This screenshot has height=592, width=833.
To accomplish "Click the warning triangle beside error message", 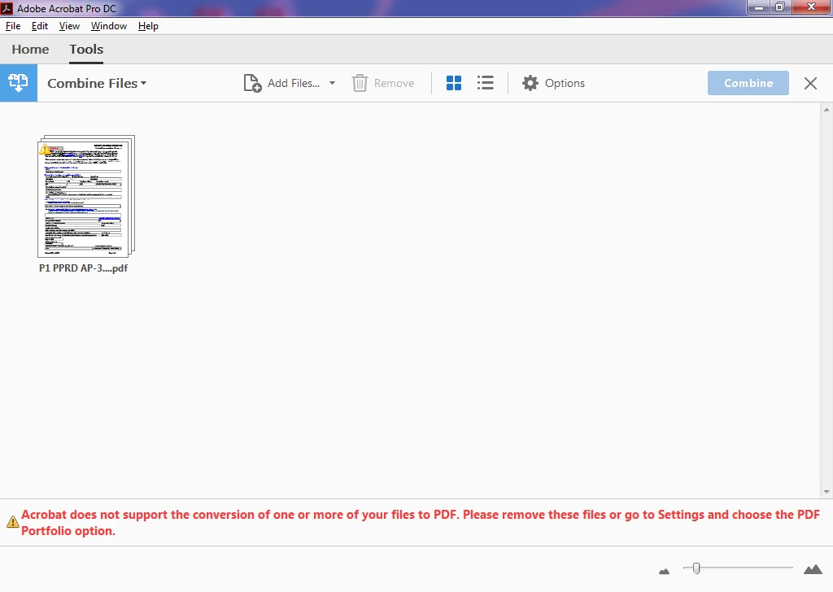I will point(13,522).
